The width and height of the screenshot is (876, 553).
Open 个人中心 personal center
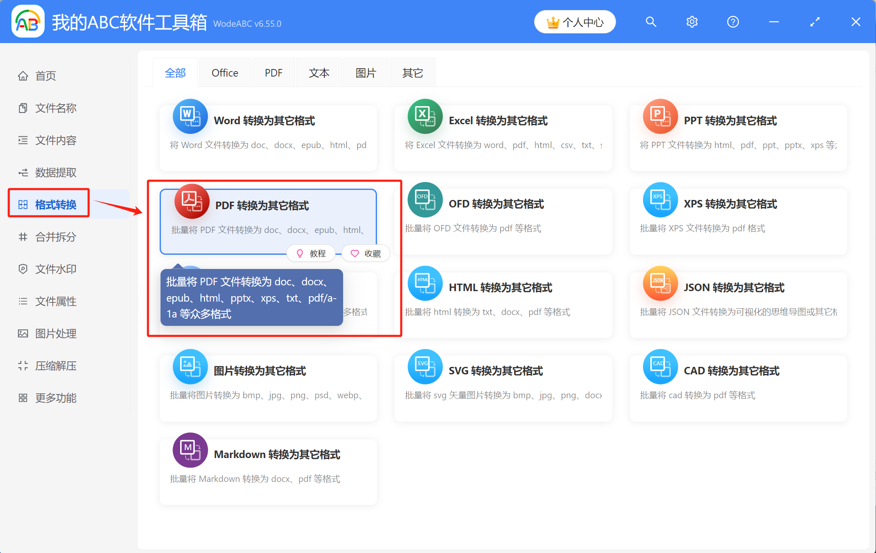[575, 21]
